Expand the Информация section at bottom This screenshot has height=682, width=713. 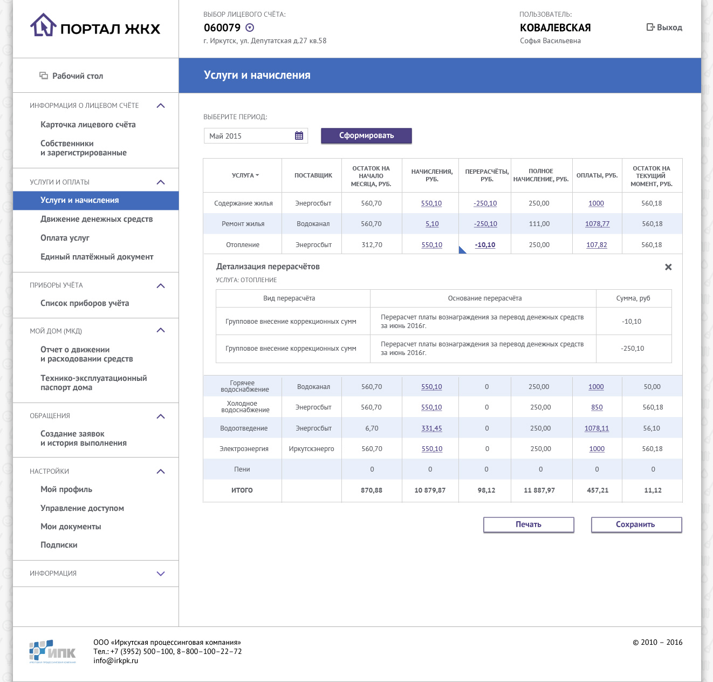160,574
